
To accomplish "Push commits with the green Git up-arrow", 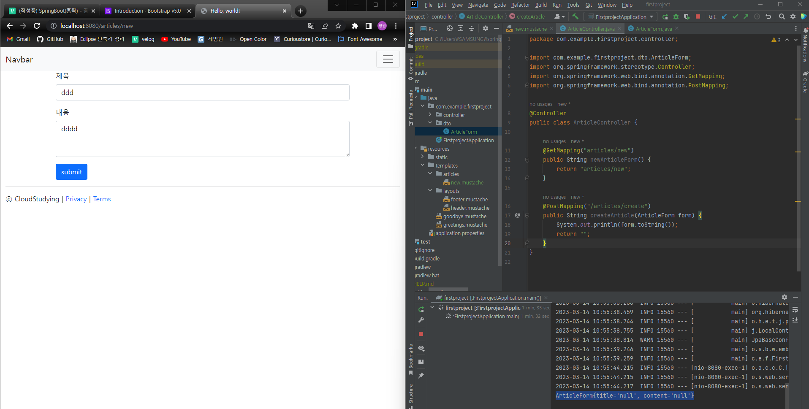I will tap(746, 16).
